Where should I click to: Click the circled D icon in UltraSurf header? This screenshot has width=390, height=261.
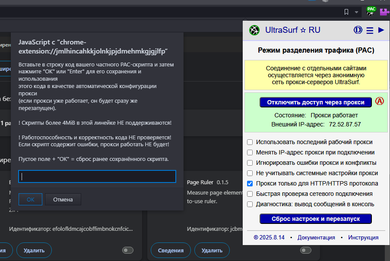[x=358, y=30]
